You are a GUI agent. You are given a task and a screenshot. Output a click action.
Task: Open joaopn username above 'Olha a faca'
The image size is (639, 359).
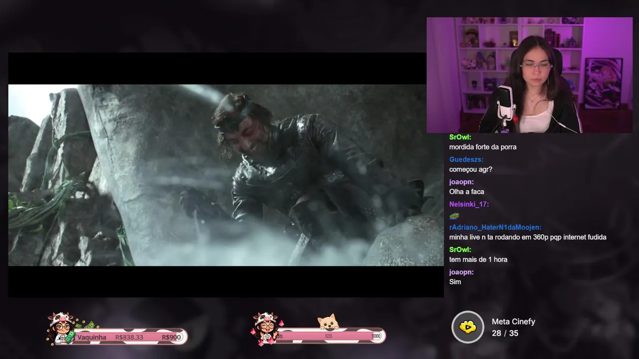pyautogui.click(x=461, y=182)
